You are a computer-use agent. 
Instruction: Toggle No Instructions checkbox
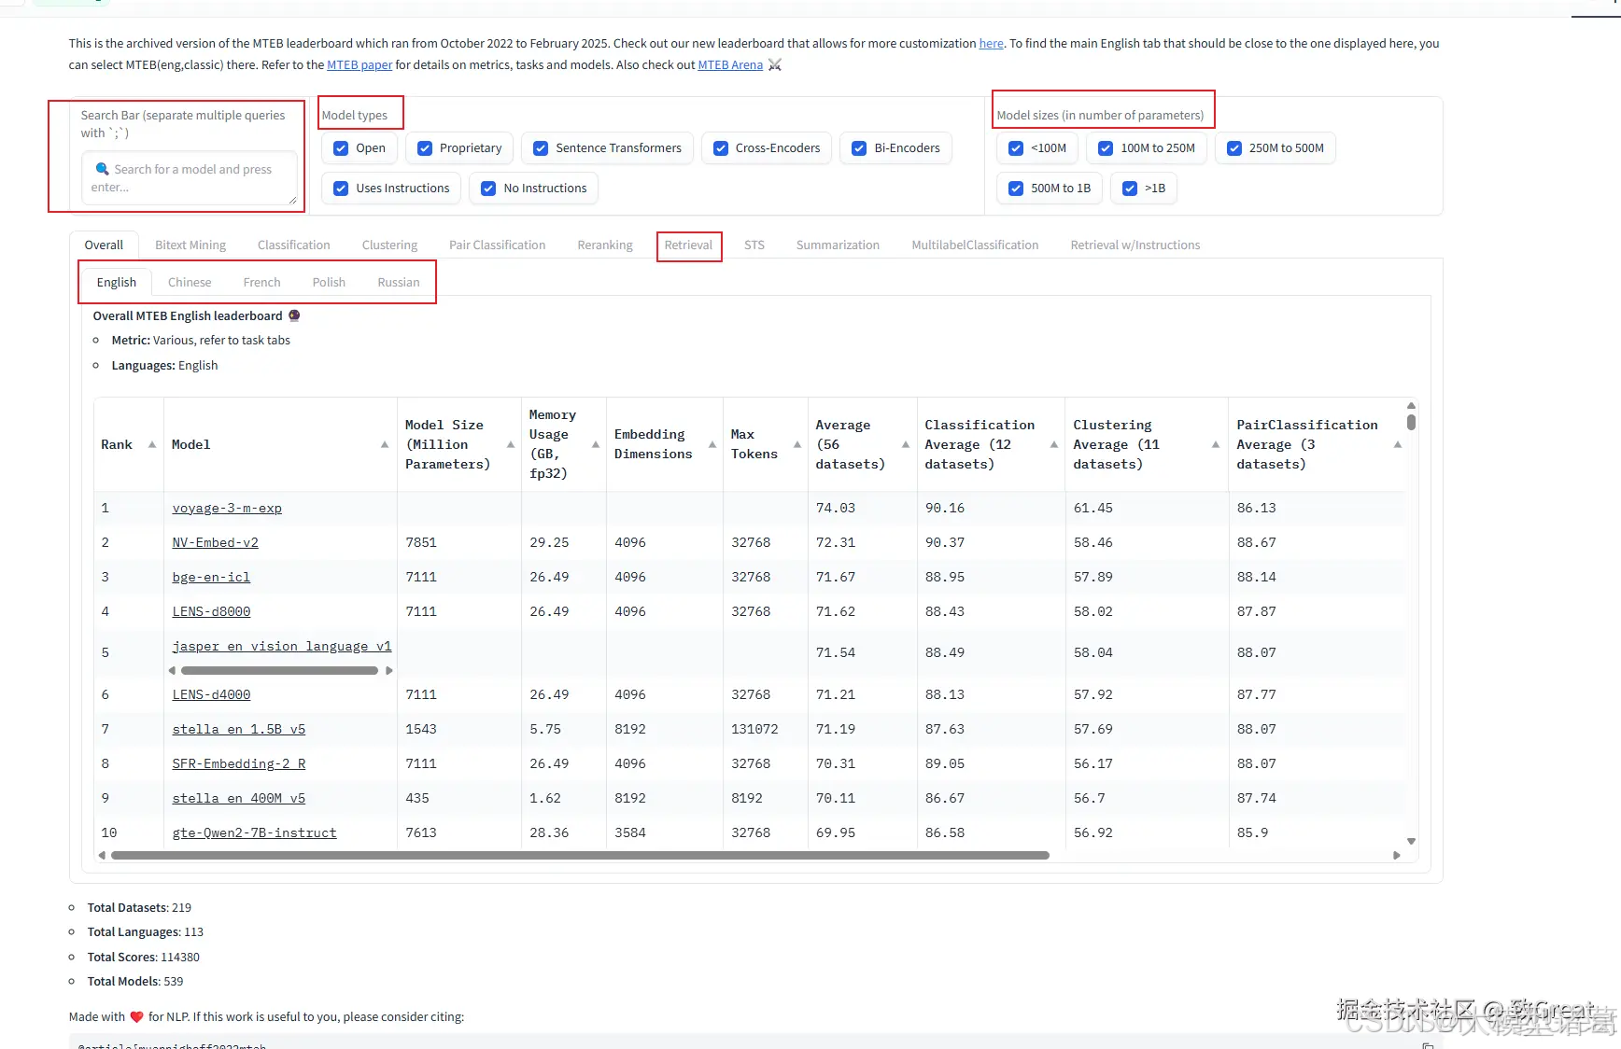(488, 189)
